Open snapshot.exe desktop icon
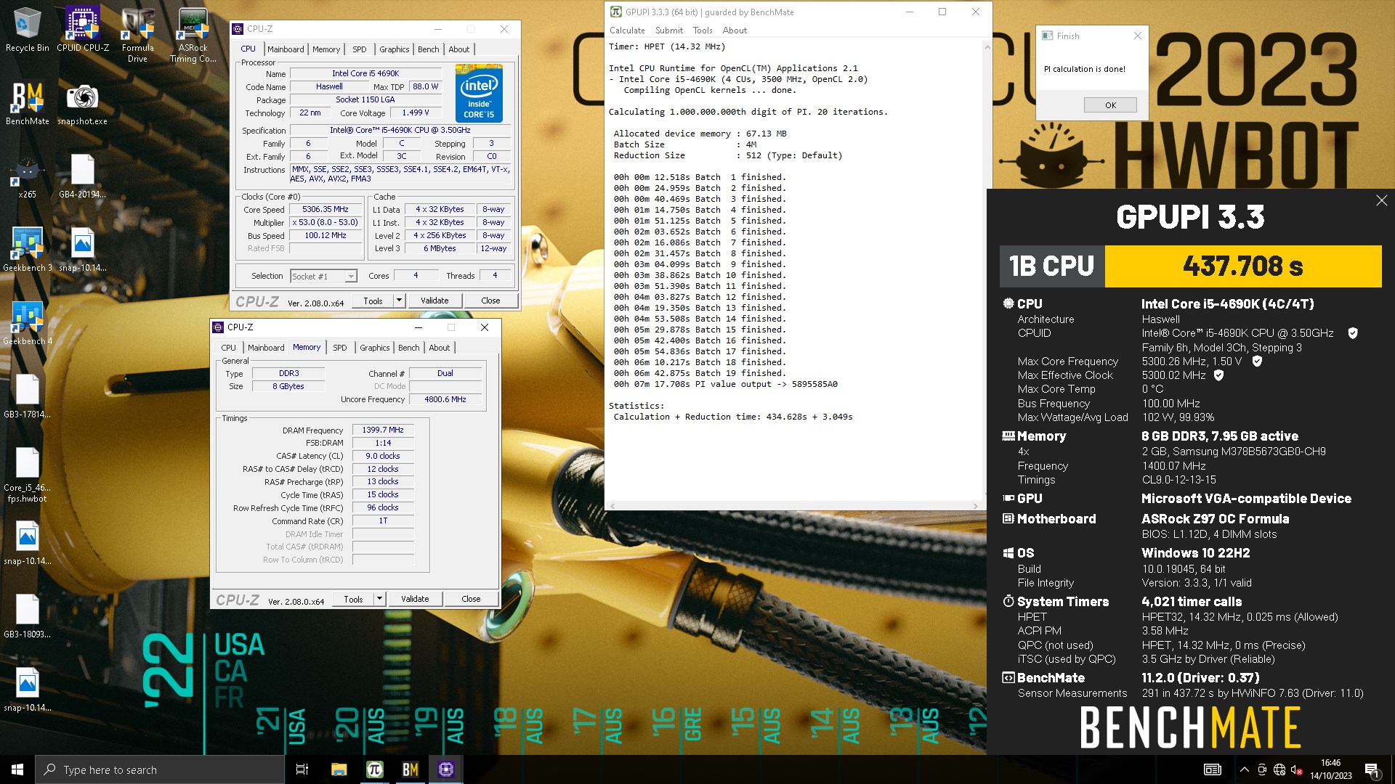 (x=82, y=104)
